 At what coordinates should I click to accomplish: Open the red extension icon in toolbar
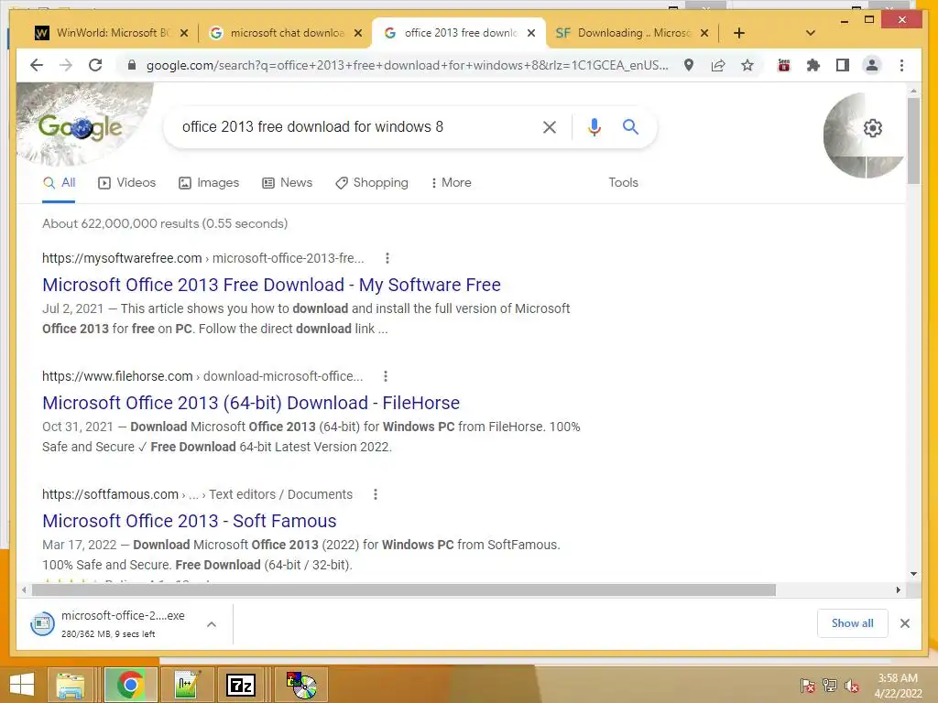tap(784, 65)
